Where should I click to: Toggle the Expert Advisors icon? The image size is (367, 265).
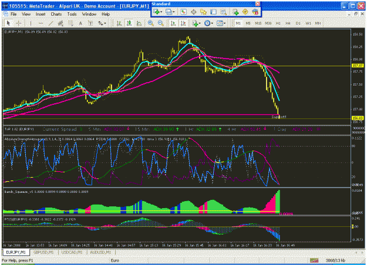pos(255,12)
